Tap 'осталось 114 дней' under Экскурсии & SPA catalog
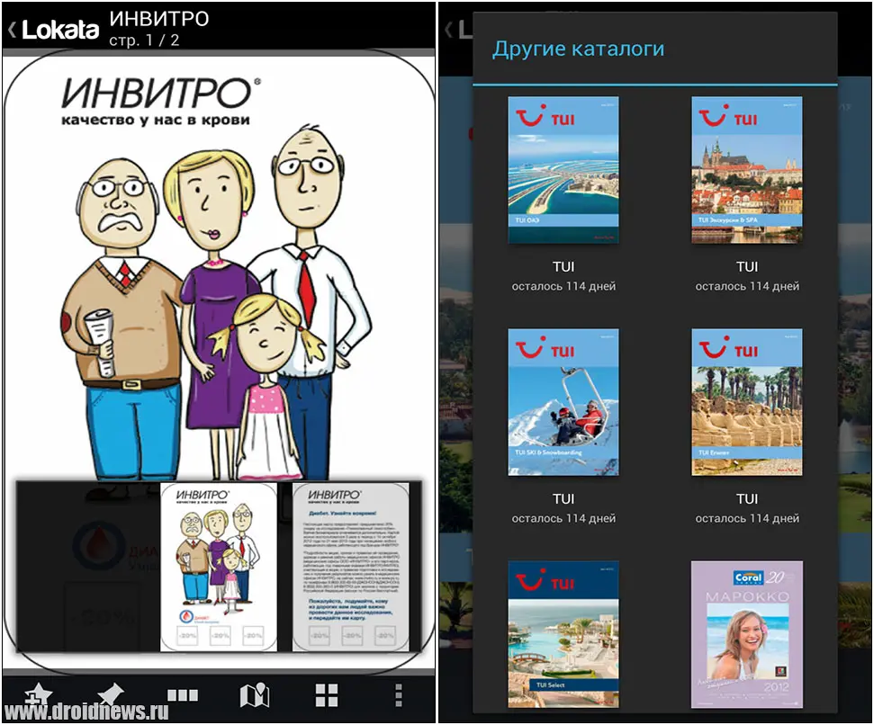This screenshot has height=725, width=874. point(747,286)
